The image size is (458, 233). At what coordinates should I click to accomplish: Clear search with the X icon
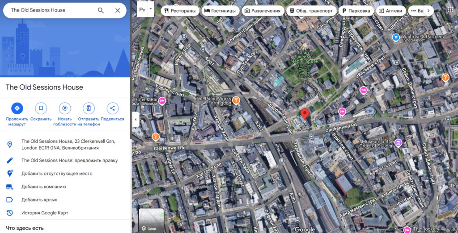(x=118, y=10)
